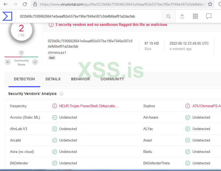Screen dimensions: 221x171
Task: Click the browser forward arrow
Action: [x=15, y=4]
